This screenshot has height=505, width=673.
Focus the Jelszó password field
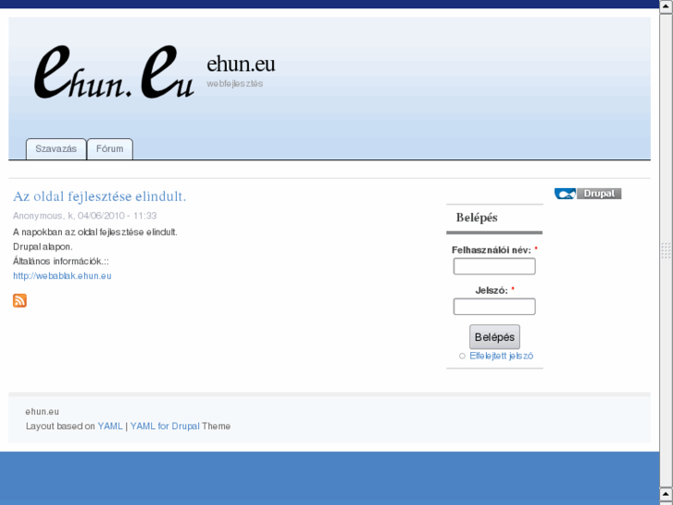(494, 307)
